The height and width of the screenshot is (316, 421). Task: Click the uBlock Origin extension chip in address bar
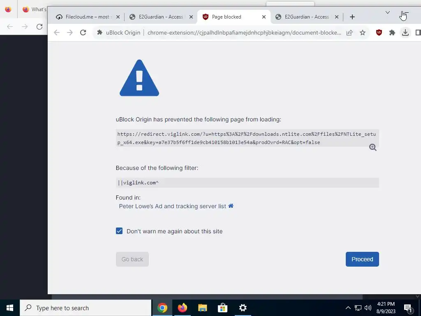[x=118, y=33]
